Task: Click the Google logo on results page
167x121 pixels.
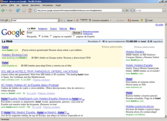Action: (13, 33)
